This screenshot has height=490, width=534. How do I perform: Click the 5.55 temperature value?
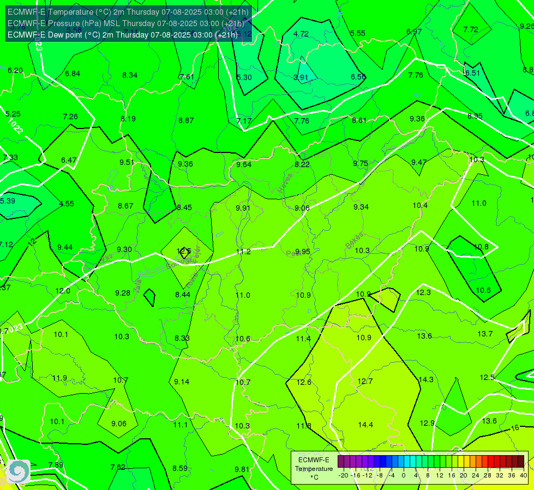pyautogui.click(x=358, y=33)
